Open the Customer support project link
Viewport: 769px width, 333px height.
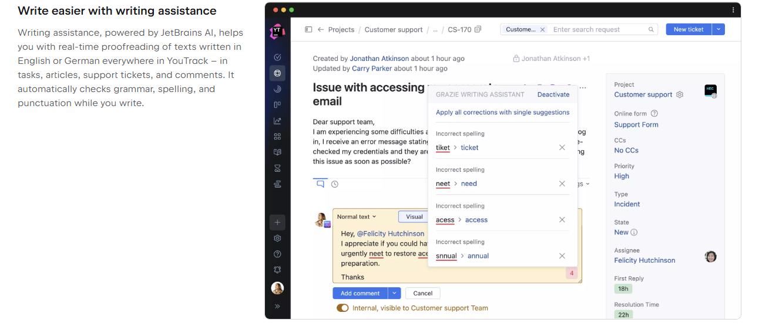click(643, 94)
